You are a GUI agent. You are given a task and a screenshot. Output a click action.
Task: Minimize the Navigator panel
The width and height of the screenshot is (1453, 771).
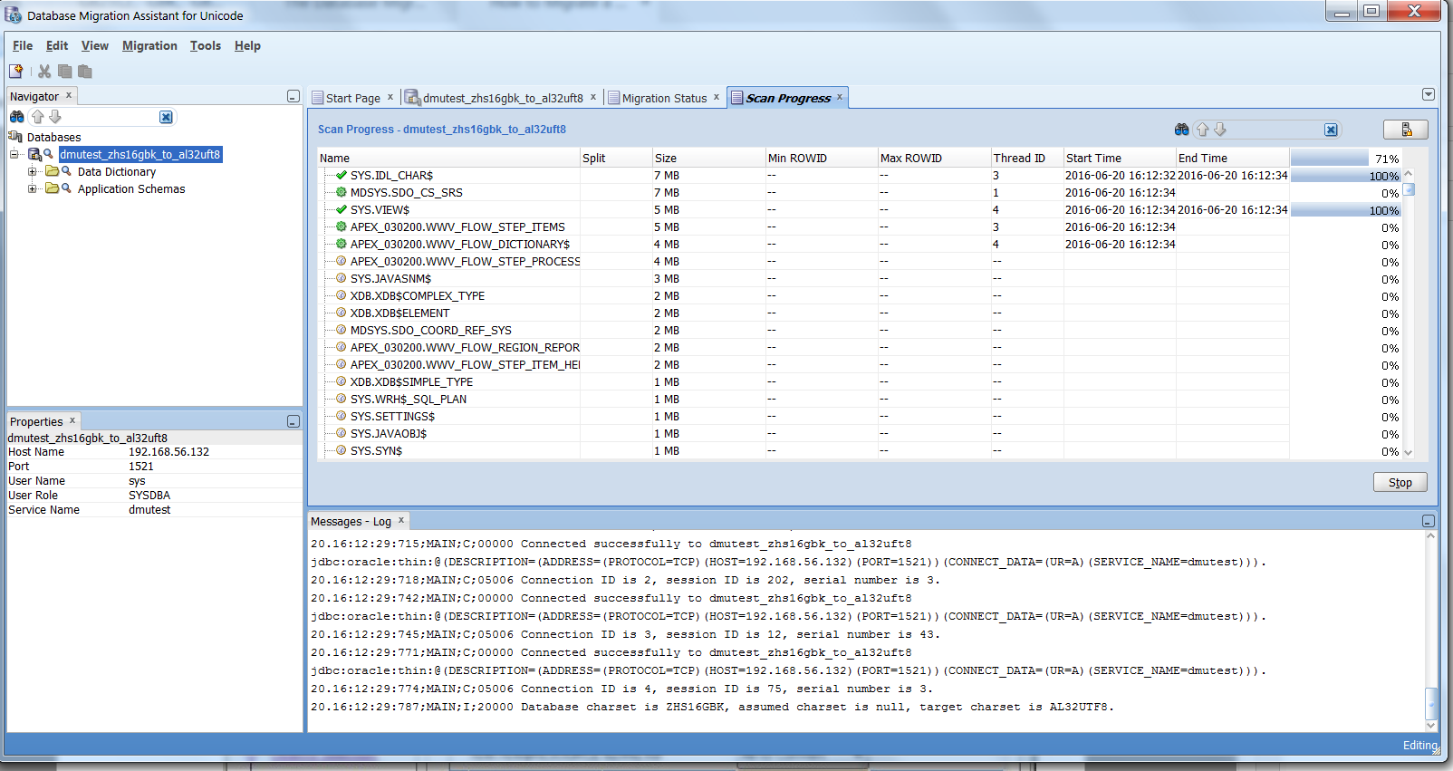pyautogui.click(x=293, y=96)
